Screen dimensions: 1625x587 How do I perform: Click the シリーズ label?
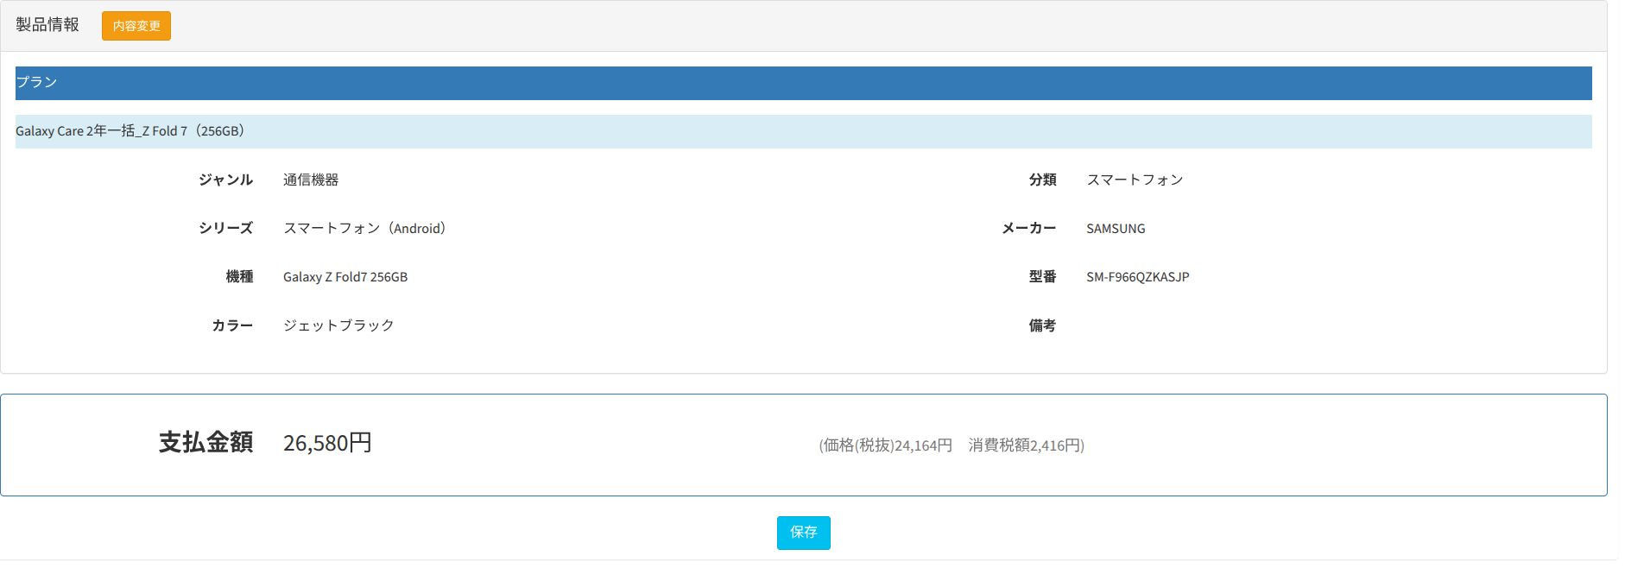pos(225,228)
